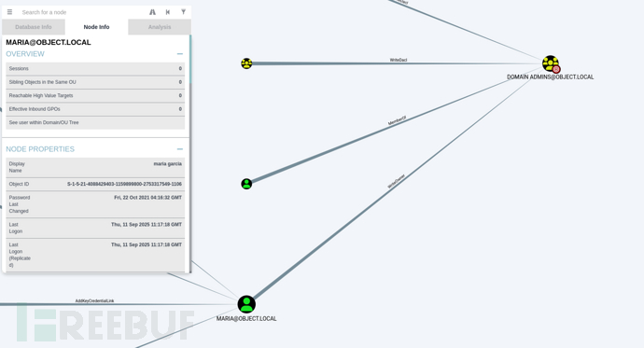Click the MARIA@OBJECT.LOCAL panel heading
Viewport: 644px width, 348px height.
[x=49, y=42]
